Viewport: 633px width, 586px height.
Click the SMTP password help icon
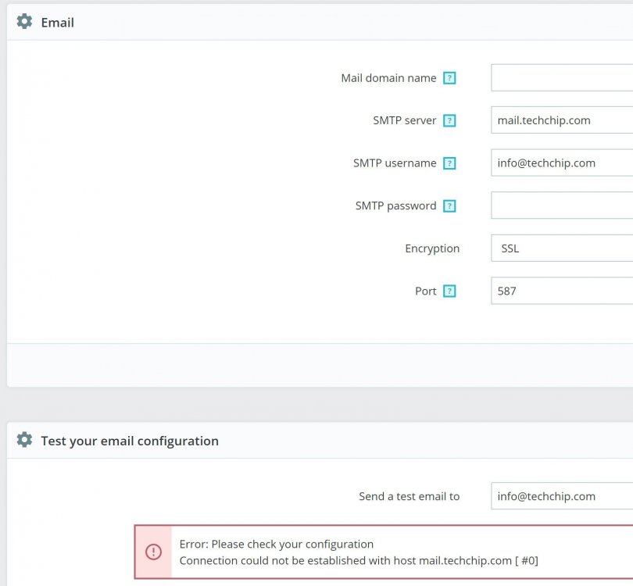pyautogui.click(x=449, y=206)
